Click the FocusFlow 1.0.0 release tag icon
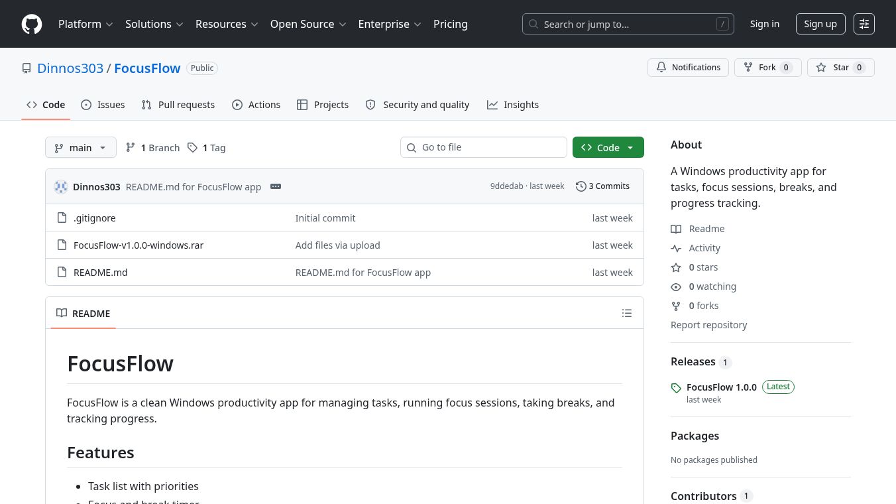Viewport: 896px width, 504px height. click(x=676, y=388)
